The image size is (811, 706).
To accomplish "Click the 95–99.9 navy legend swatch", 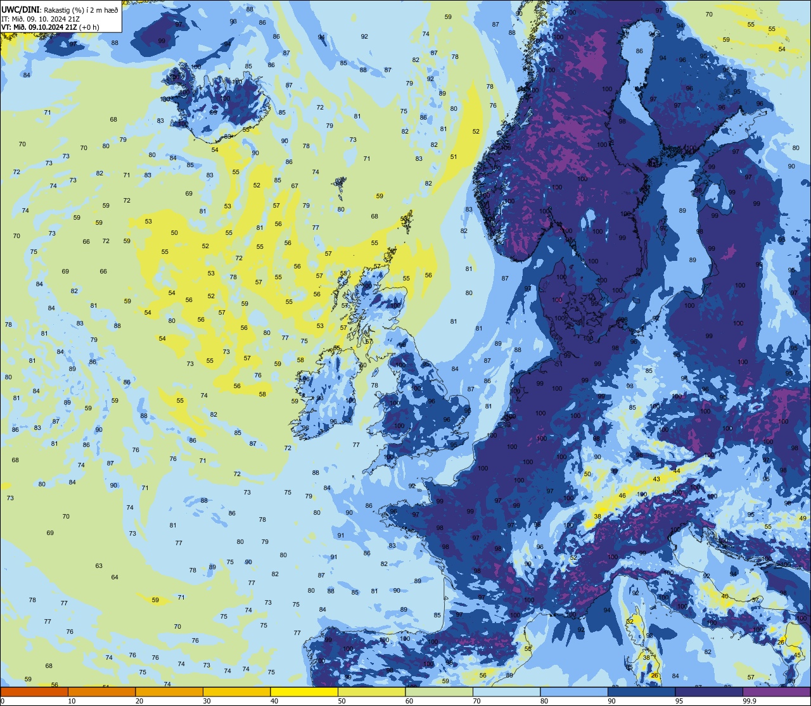I will tap(709, 691).
